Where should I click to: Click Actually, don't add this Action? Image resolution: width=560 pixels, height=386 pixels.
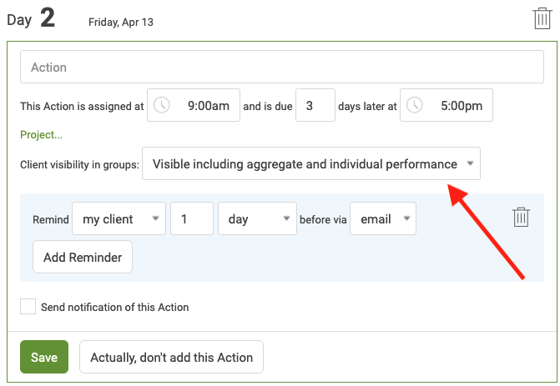(x=171, y=357)
